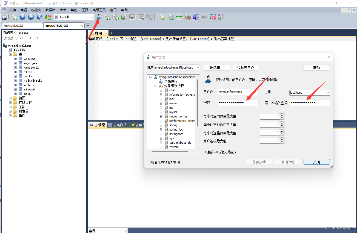Expand the 视图 folder
Screen dimensions: 357x233
[x=10, y=98]
